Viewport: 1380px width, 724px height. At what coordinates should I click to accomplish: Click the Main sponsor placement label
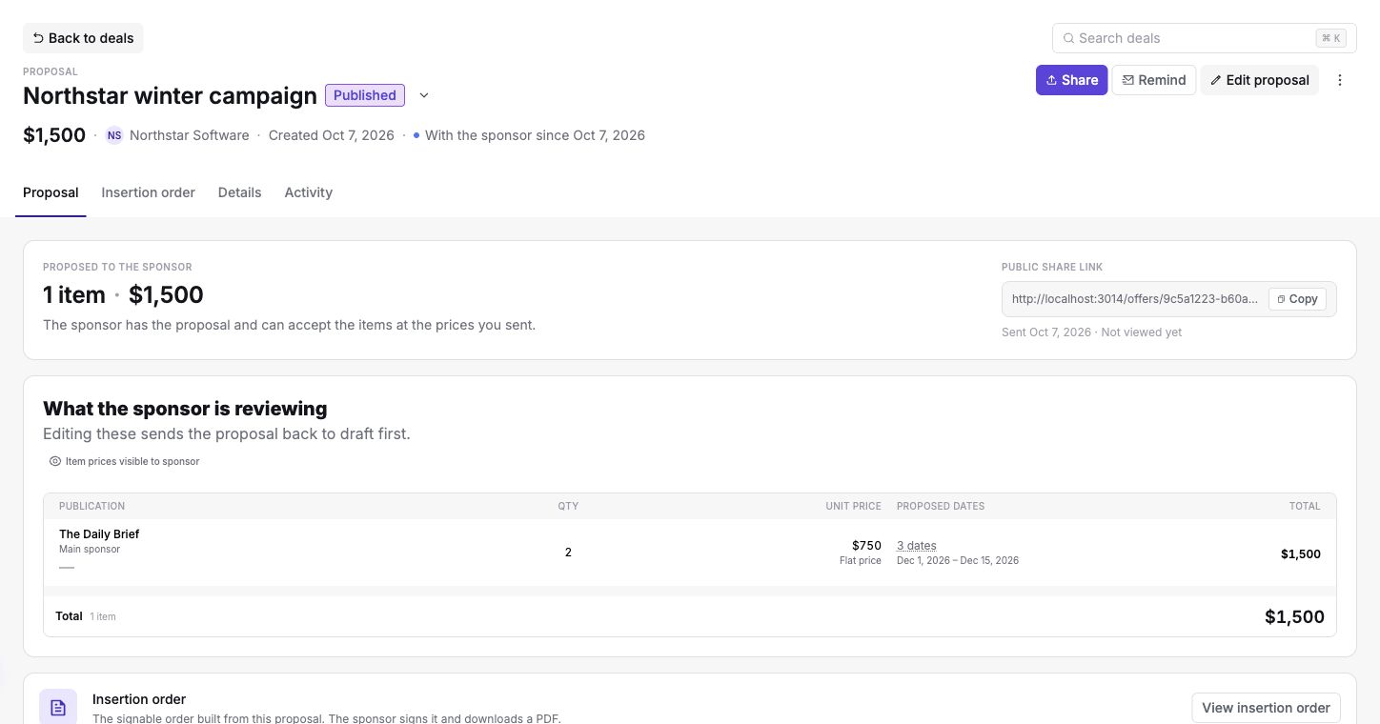click(90, 550)
